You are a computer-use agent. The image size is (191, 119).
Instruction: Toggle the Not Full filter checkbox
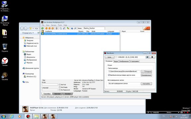[60, 85]
